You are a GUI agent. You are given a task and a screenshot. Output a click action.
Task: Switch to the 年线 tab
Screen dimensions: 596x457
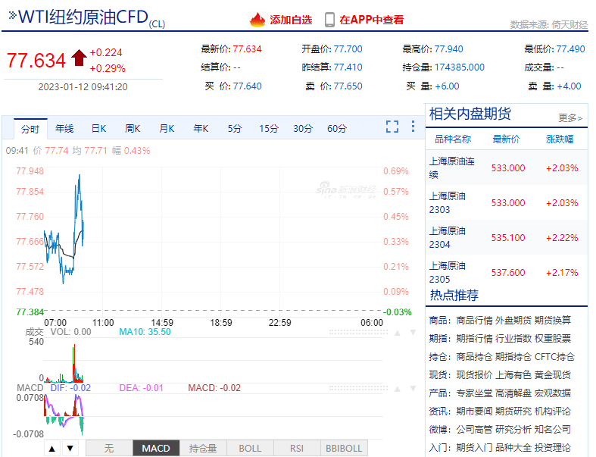coord(64,129)
